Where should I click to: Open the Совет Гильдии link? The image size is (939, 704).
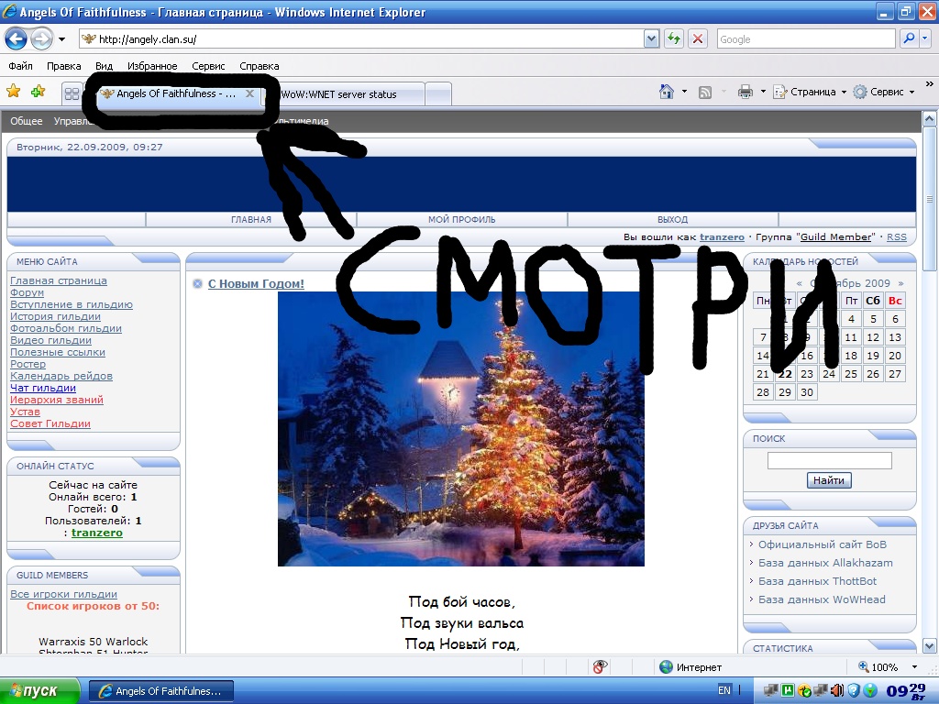pos(50,423)
